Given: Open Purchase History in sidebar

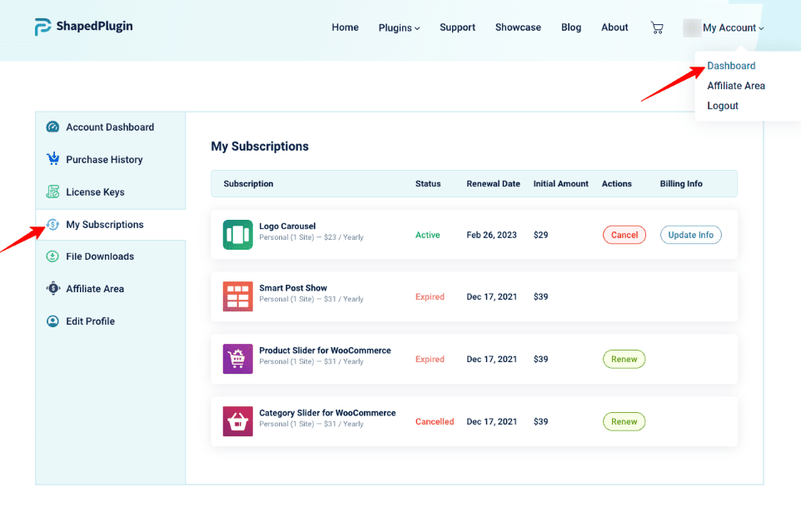Looking at the screenshot, I should (104, 160).
